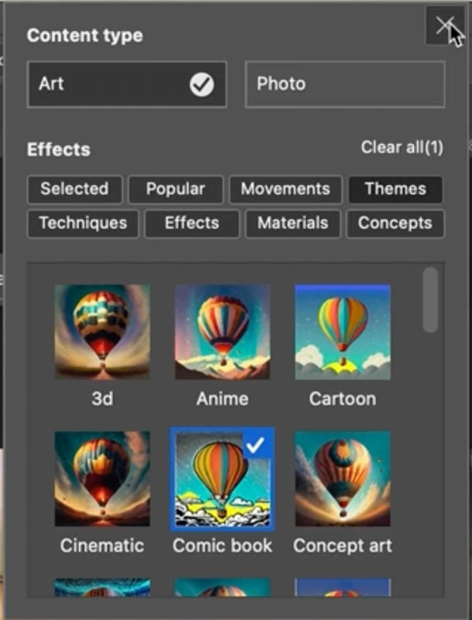Apply the Cinematic style thumbnail
Screen dimensions: 472x620
[102, 479]
